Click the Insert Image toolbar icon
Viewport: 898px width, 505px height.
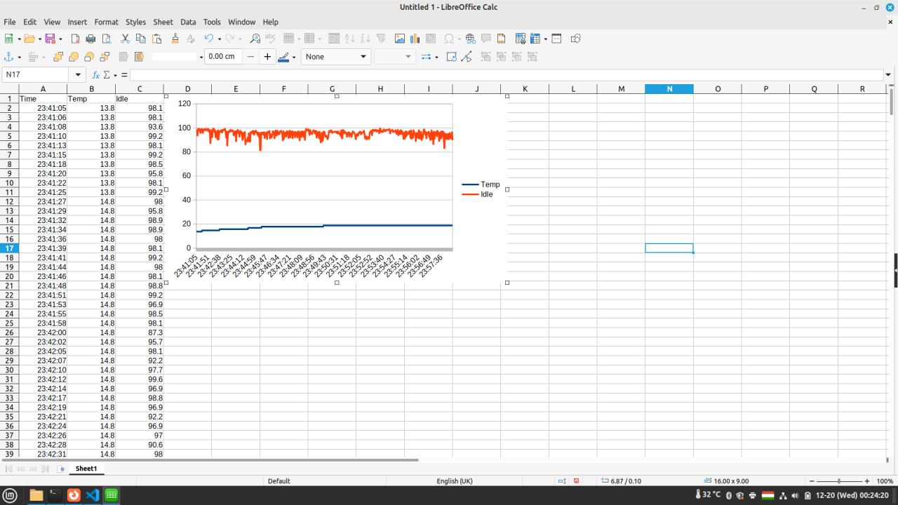click(400, 39)
